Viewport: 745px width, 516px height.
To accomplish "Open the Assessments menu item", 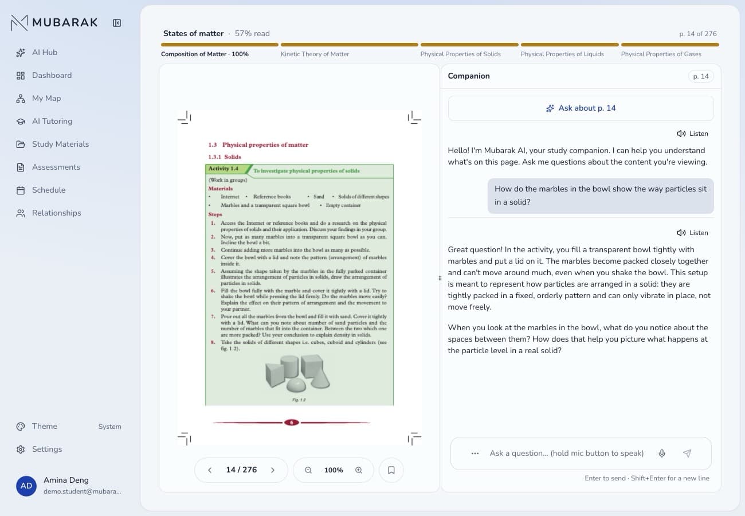I will click(69, 167).
